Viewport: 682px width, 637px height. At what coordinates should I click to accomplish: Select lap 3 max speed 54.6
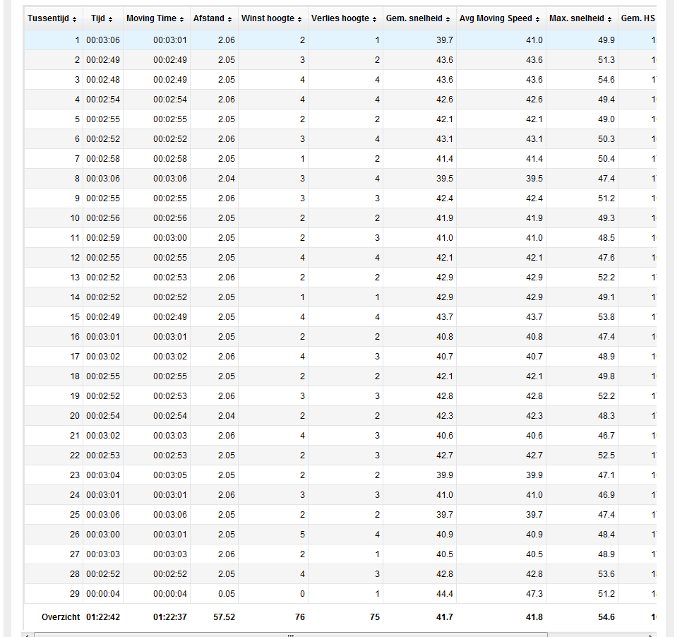click(x=606, y=80)
